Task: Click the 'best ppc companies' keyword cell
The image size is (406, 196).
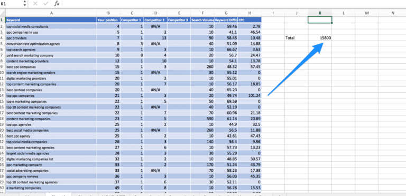Action: pyautogui.click(x=51, y=67)
